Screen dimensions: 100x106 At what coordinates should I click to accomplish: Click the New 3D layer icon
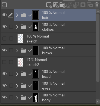[x=56, y=5]
